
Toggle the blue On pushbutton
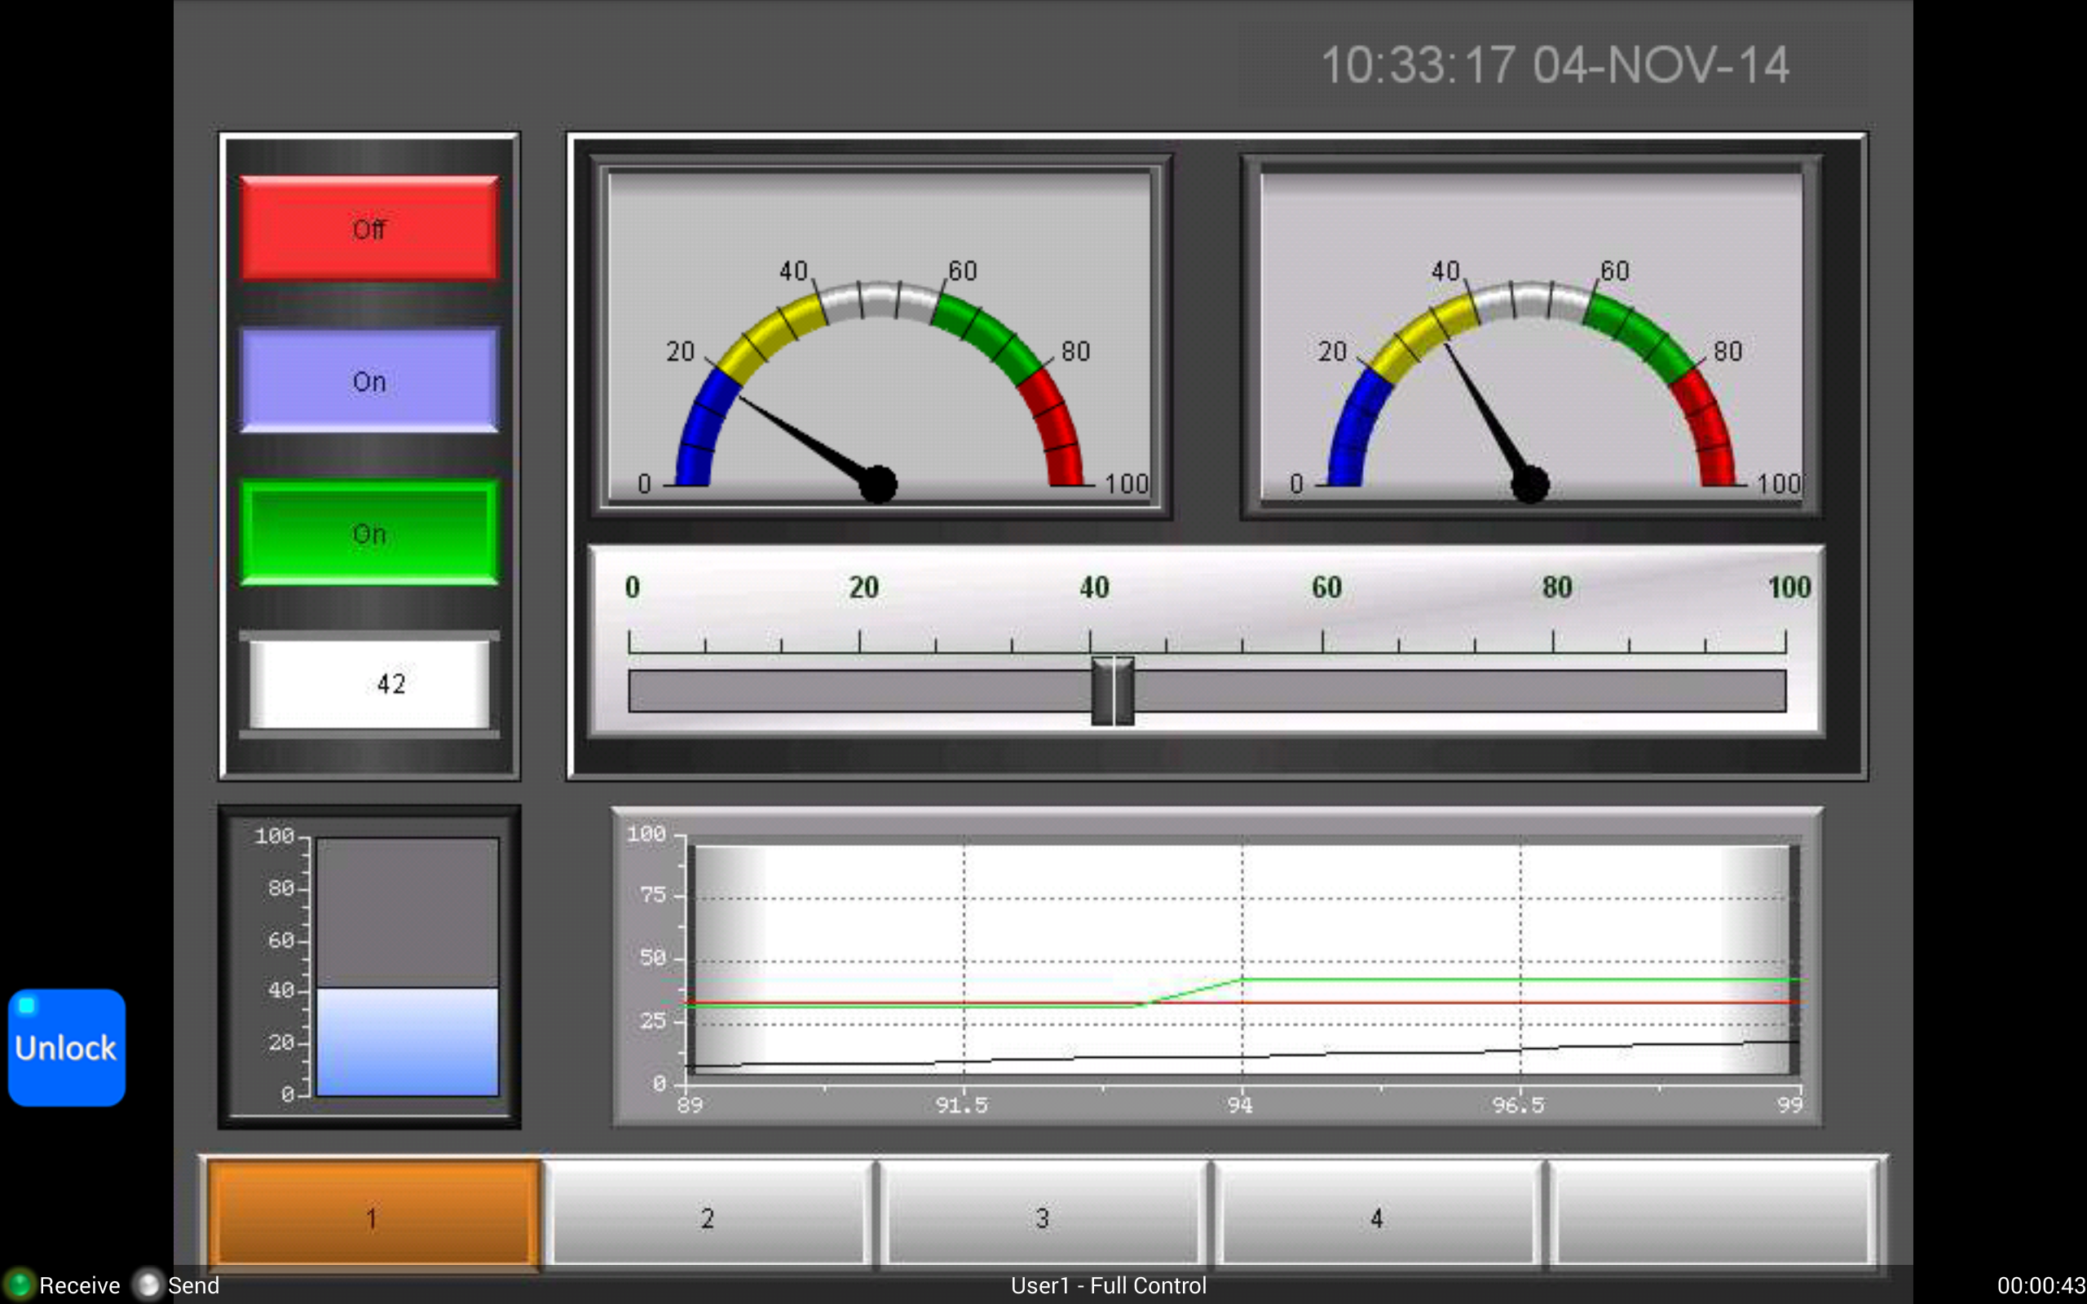pos(369,381)
